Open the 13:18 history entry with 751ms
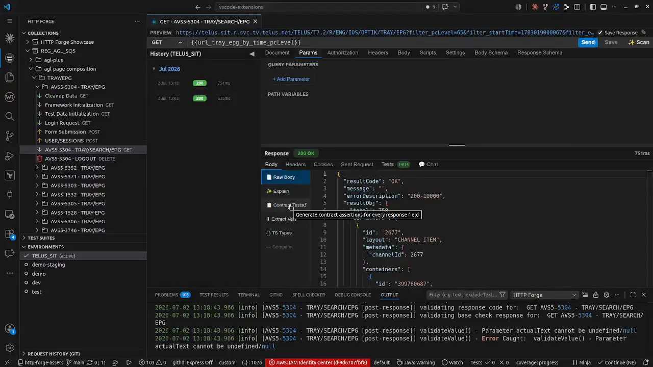 tap(204, 83)
